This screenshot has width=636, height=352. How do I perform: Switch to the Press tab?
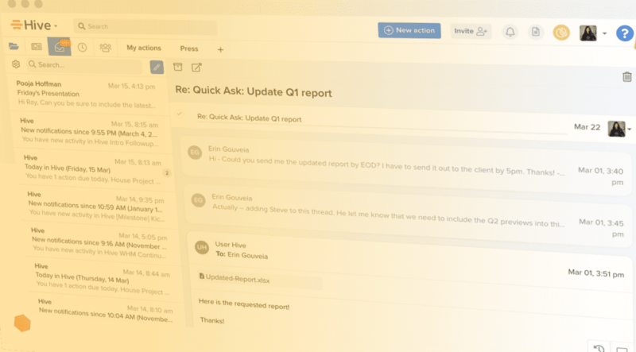pyautogui.click(x=189, y=48)
